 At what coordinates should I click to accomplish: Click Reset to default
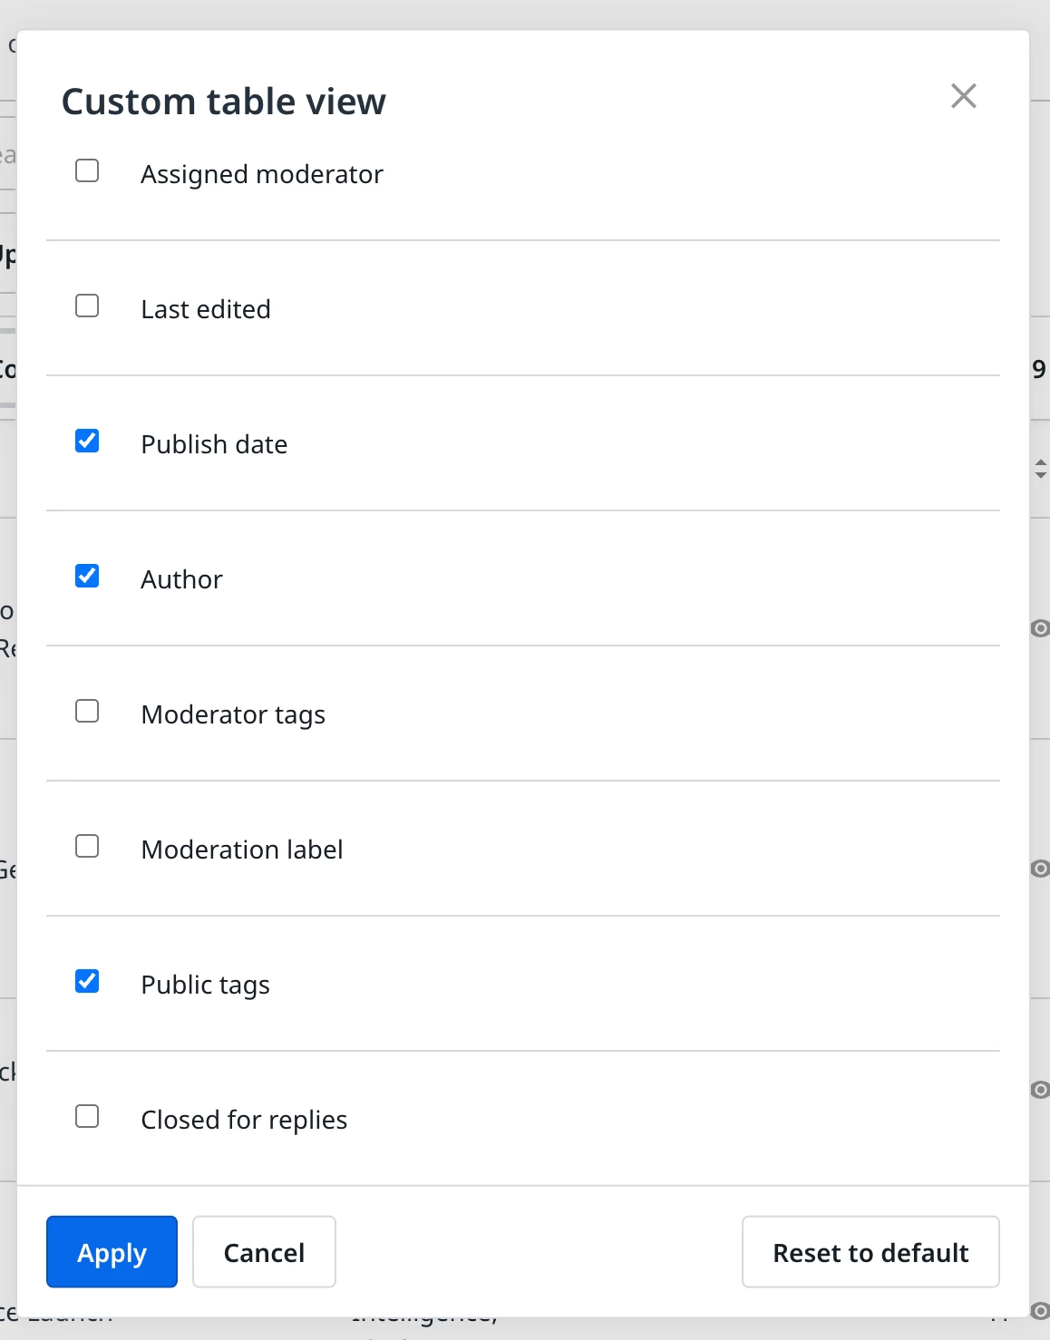coord(870,1252)
